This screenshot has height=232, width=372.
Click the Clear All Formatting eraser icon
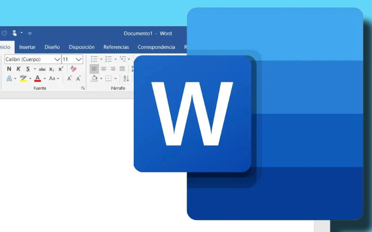[73, 69]
